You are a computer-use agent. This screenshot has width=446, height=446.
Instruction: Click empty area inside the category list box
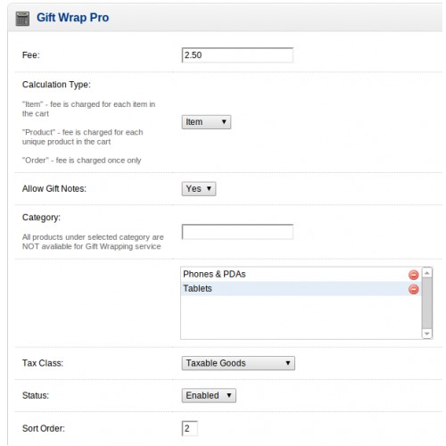(301, 317)
